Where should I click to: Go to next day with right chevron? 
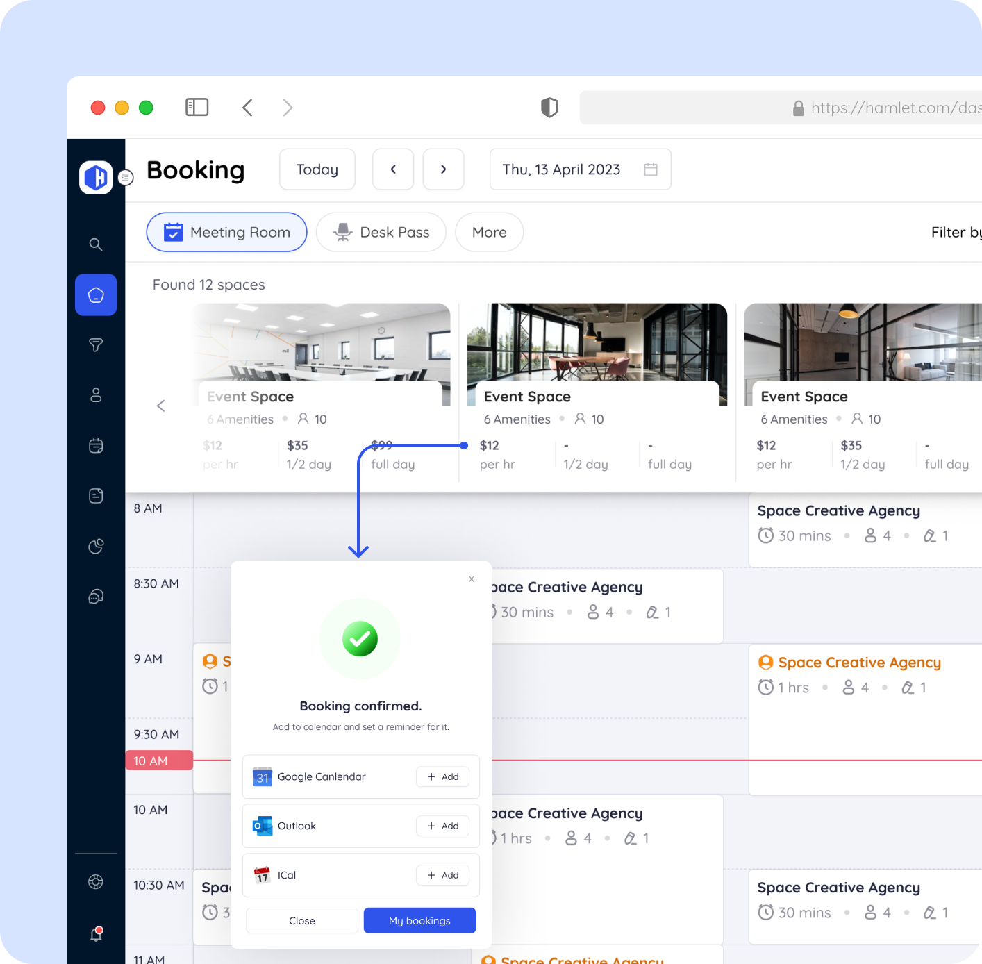(x=443, y=169)
